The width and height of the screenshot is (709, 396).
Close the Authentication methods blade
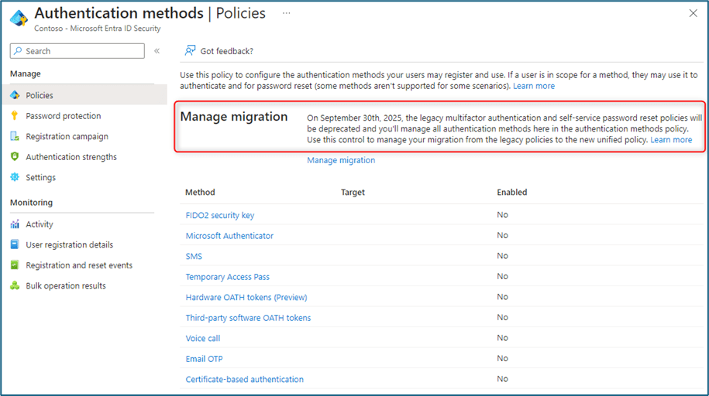point(692,13)
